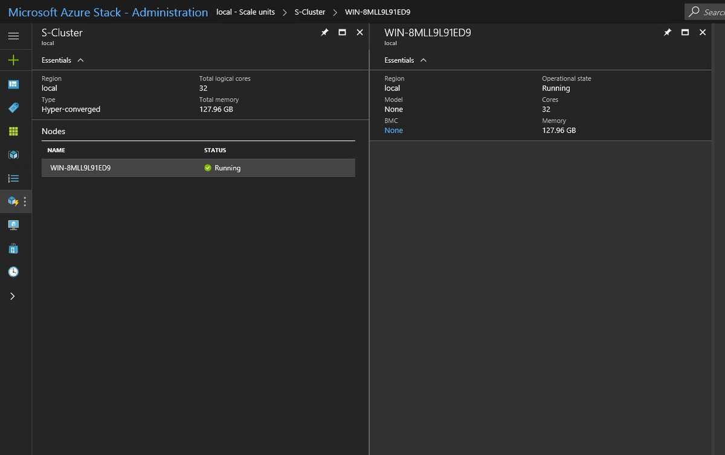Close the S-Cluster blade
Image resolution: width=725 pixels, height=455 pixels.
360,33
